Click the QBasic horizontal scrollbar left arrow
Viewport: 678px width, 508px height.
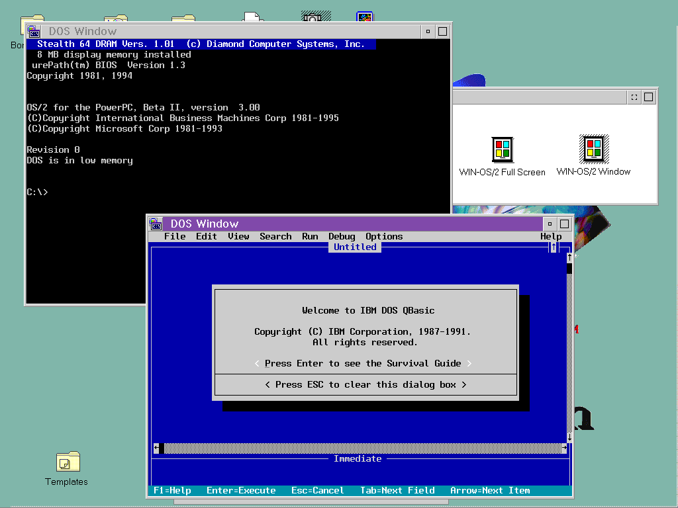tap(157, 448)
